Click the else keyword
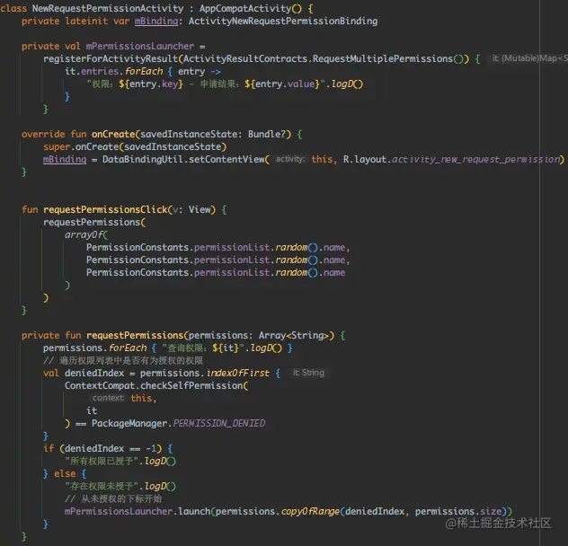568x546 pixels. tap(65, 473)
